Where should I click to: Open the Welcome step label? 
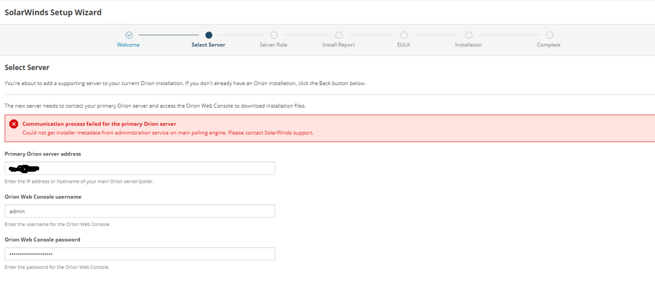[x=128, y=45]
